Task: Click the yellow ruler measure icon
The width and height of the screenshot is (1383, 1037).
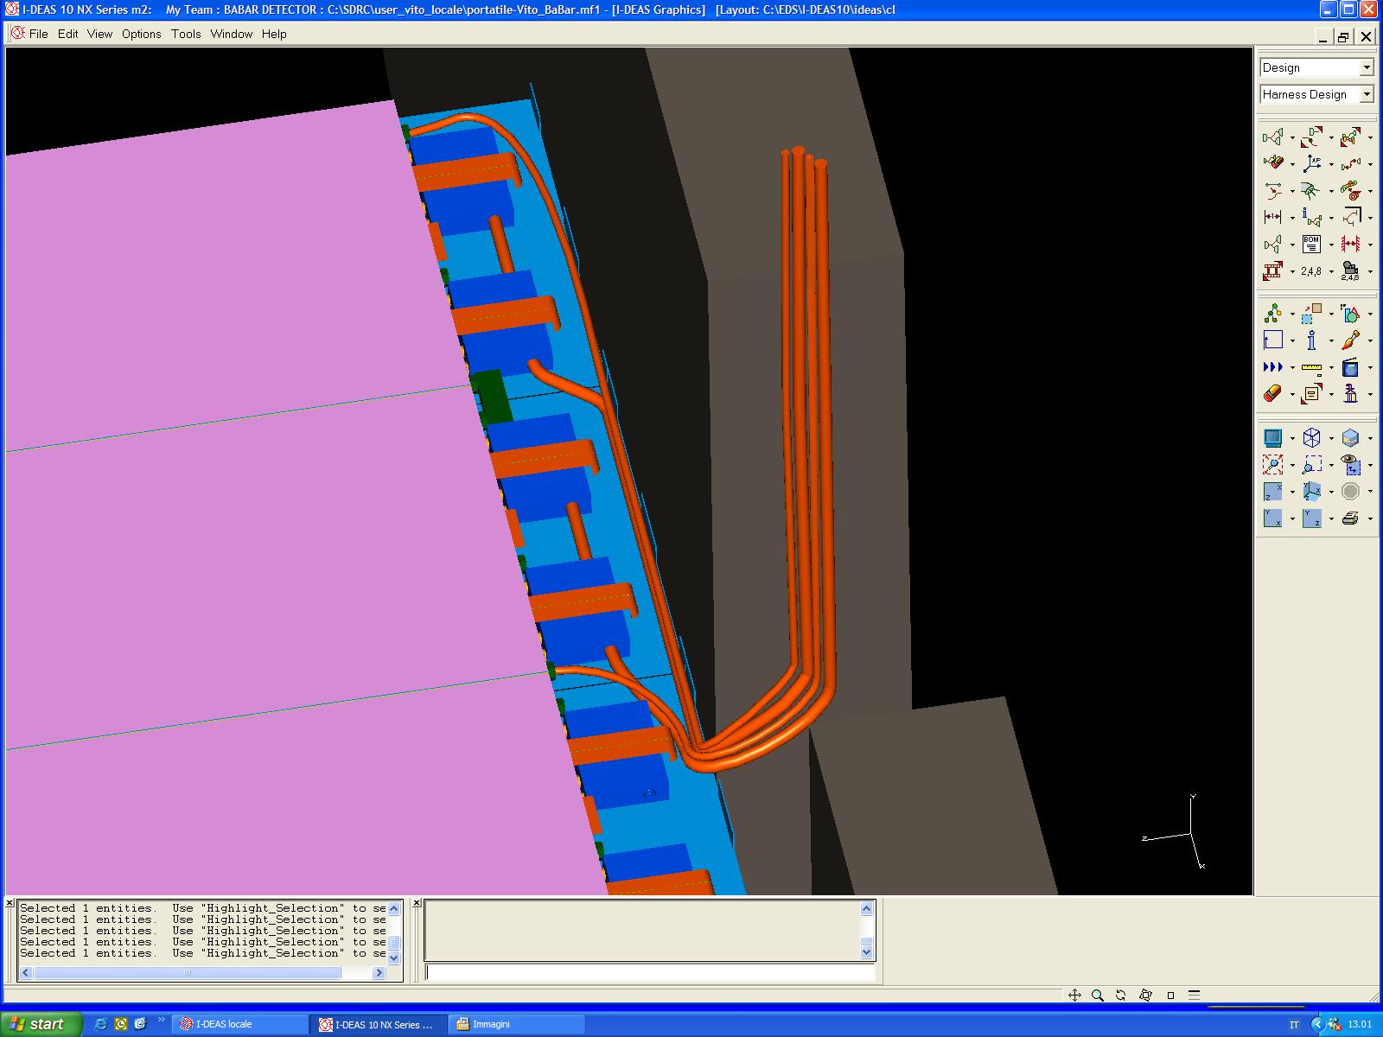Action: (x=1311, y=367)
